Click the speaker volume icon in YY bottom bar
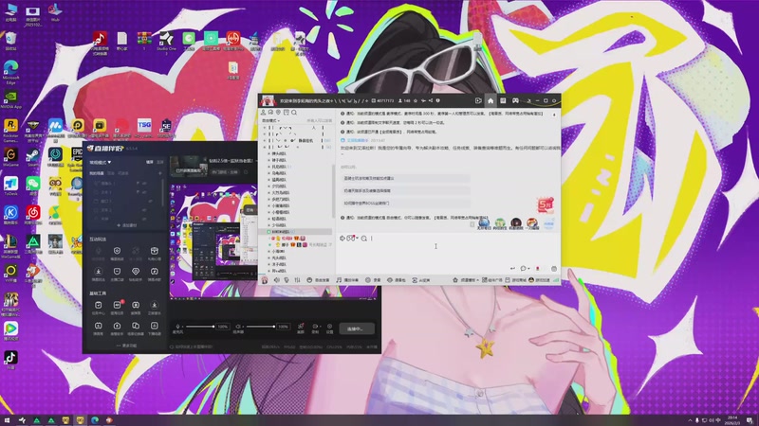This screenshot has width=759, height=426. [276, 280]
